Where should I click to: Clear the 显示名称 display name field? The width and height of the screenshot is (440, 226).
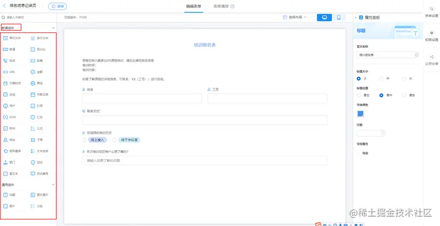tap(416, 55)
